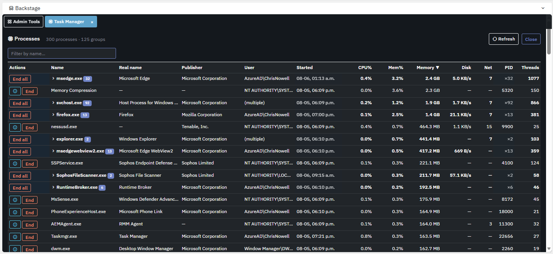Sort processes by Started column
The width and height of the screenshot is (553, 254).
click(304, 68)
